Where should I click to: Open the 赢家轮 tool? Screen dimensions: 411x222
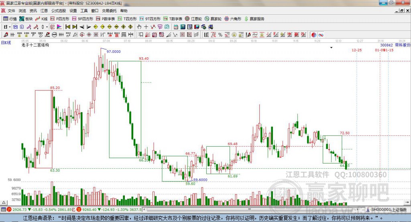tap(213, 19)
